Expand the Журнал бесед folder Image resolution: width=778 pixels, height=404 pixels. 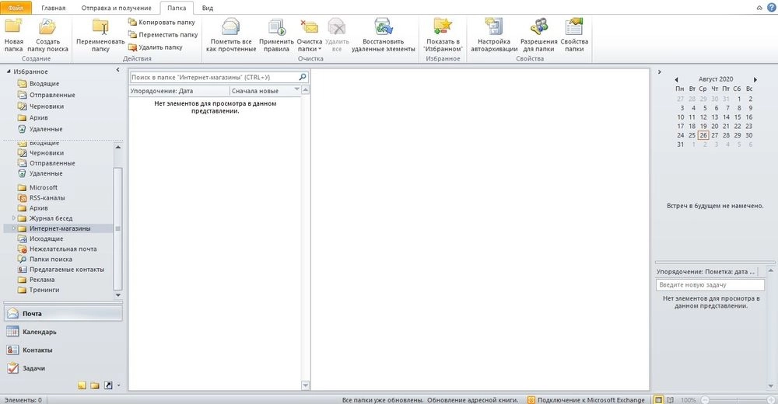click(x=14, y=218)
